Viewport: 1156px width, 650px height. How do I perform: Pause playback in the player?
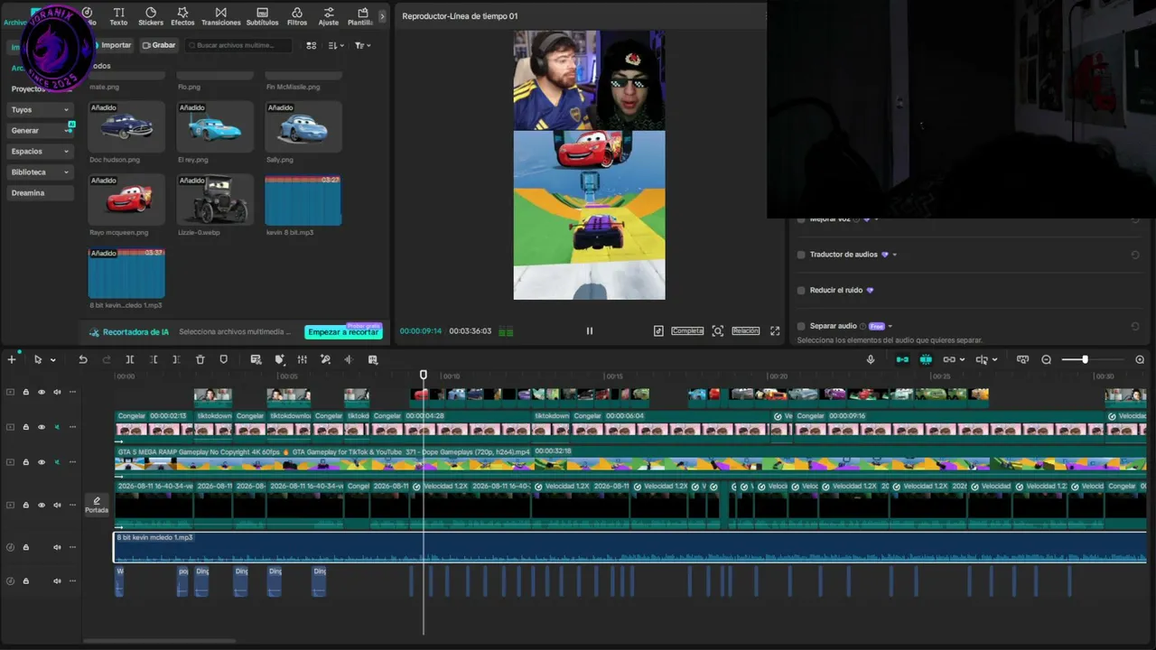tap(590, 331)
